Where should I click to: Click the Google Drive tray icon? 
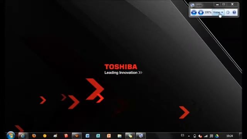(217, 136)
